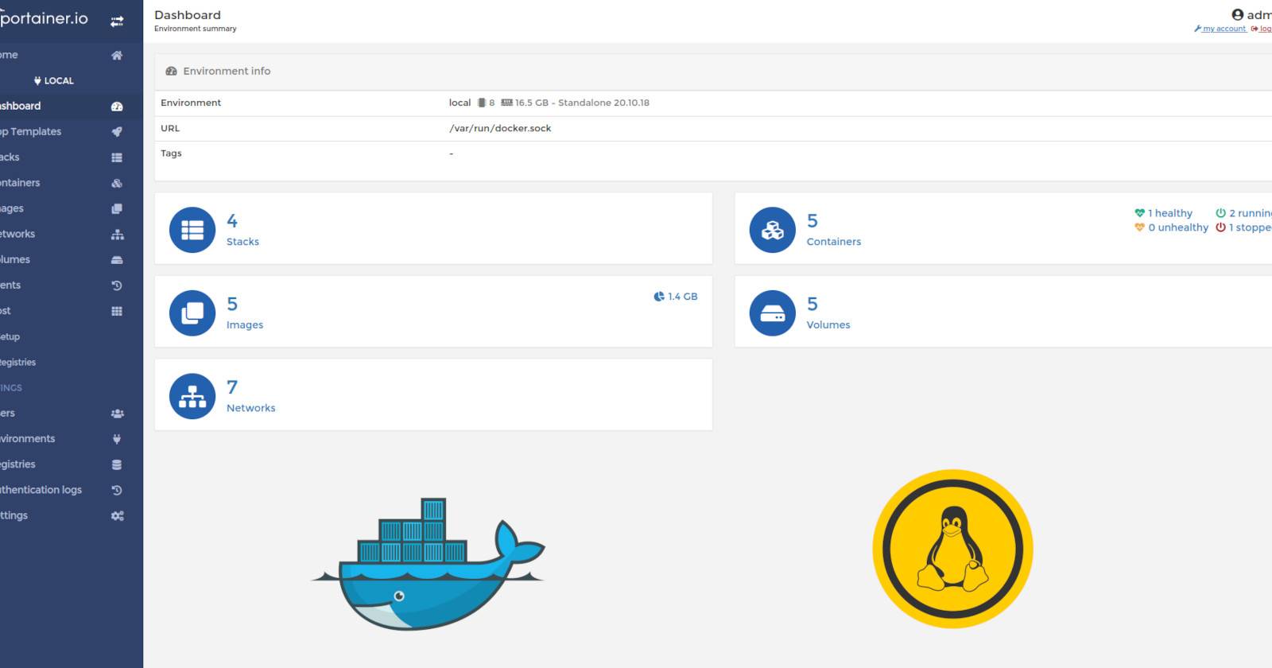Click the portainer.io logo

[x=44, y=18]
